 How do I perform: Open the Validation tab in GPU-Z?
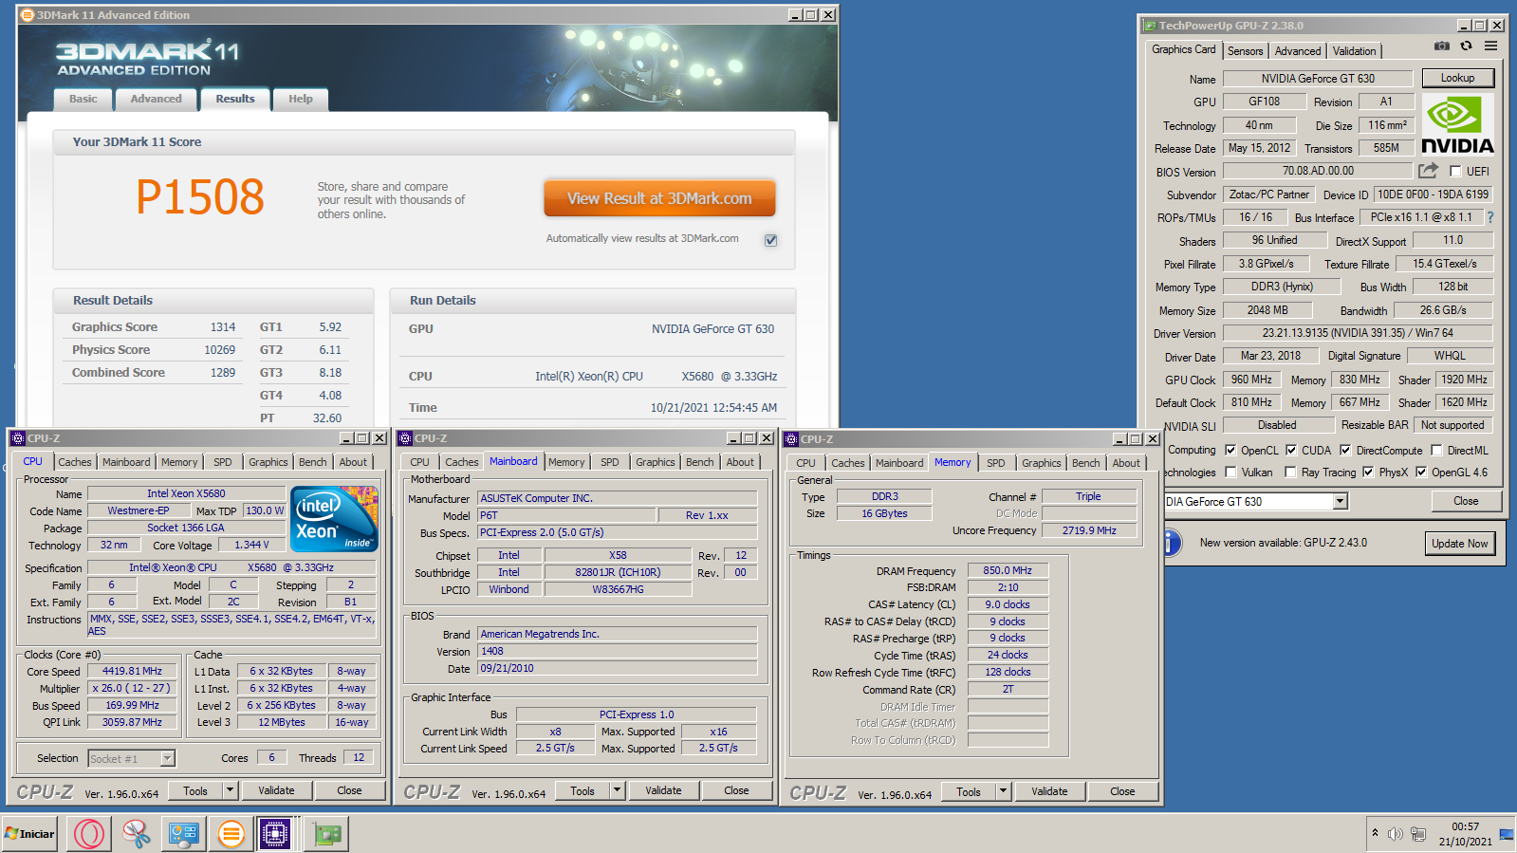tap(1354, 51)
